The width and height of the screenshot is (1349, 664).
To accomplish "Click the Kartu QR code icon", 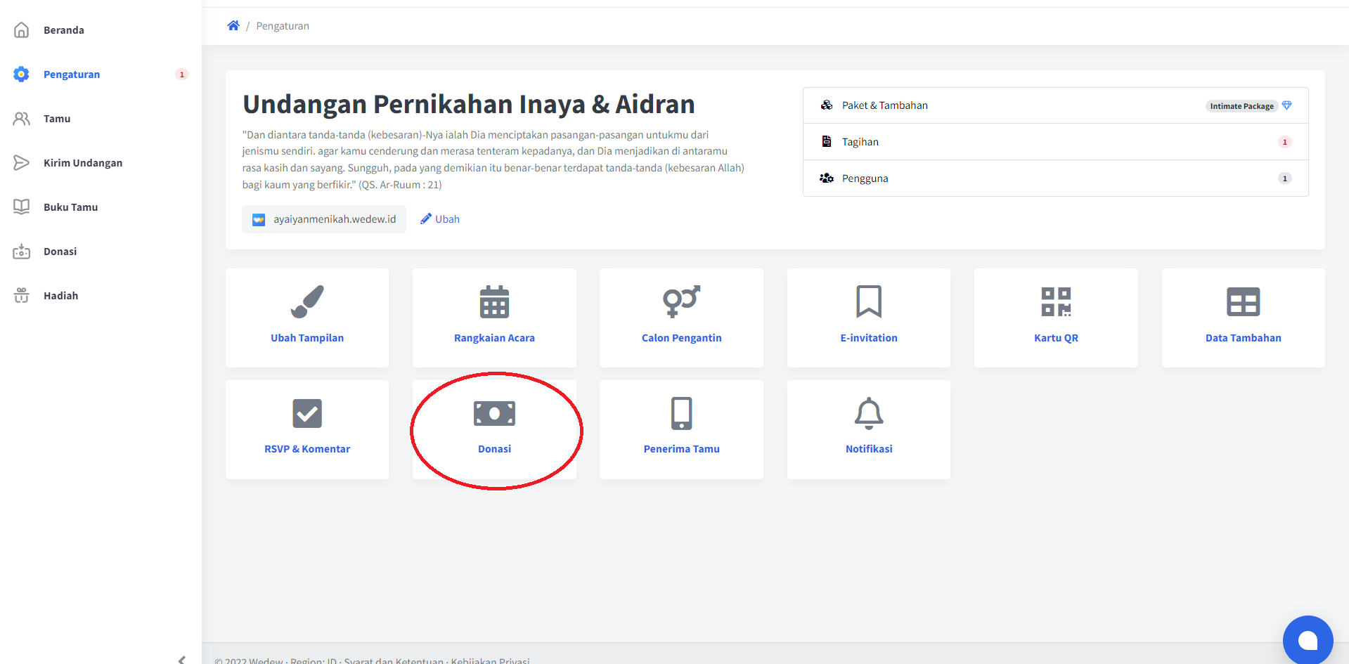I will 1056,301.
